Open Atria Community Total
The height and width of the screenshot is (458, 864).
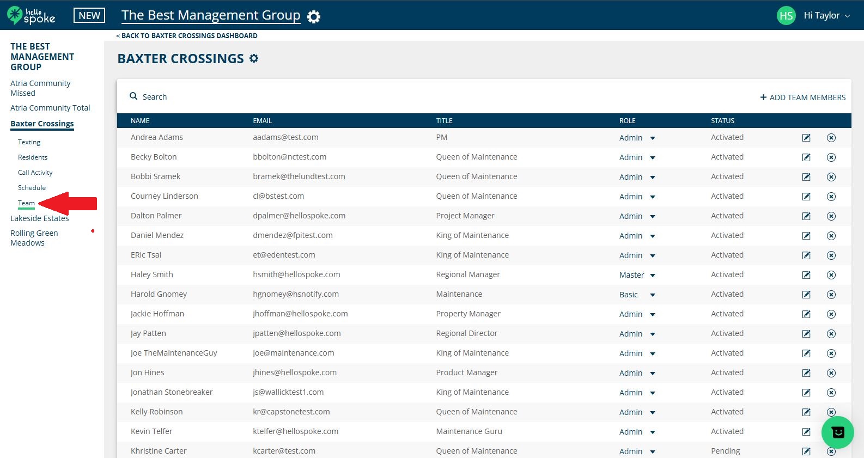coord(50,108)
